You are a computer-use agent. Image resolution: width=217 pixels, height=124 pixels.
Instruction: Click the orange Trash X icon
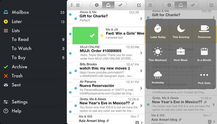pos(6,76)
